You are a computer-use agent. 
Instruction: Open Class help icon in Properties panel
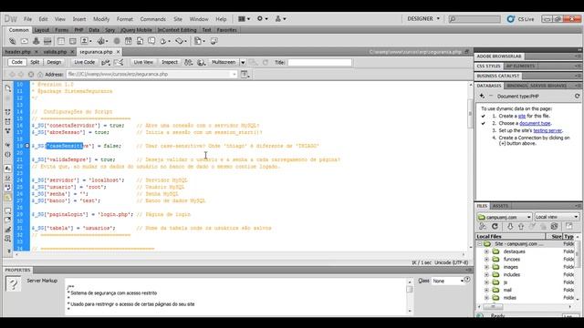467,279
